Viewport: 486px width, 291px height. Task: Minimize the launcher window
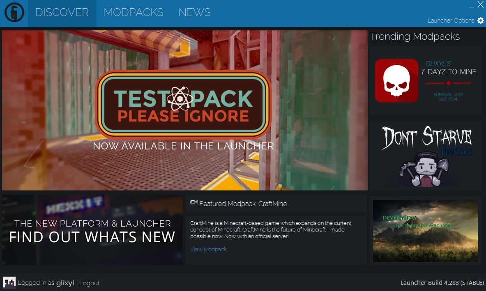coord(471,6)
